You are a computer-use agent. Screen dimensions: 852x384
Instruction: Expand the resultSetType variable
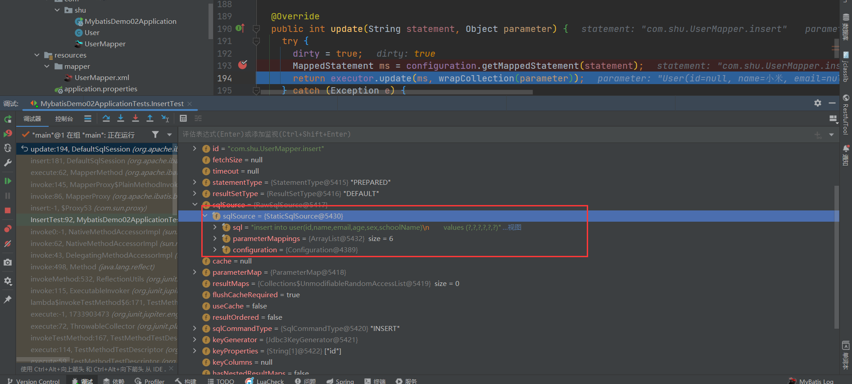[x=195, y=193]
